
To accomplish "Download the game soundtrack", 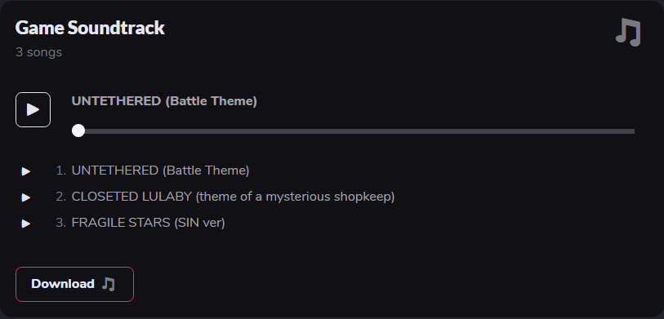I will click(x=74, y=284).
